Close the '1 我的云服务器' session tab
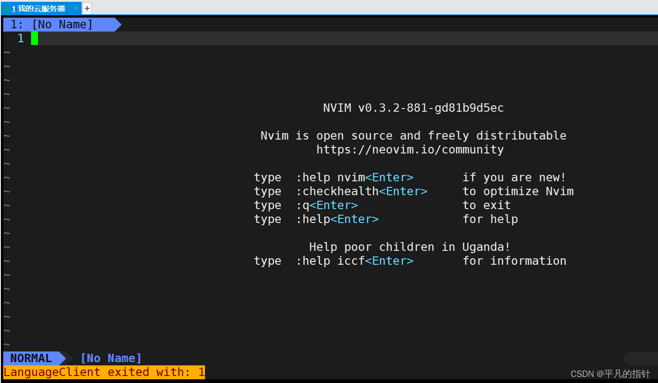The image size is (658, 383). pos(75,8)
